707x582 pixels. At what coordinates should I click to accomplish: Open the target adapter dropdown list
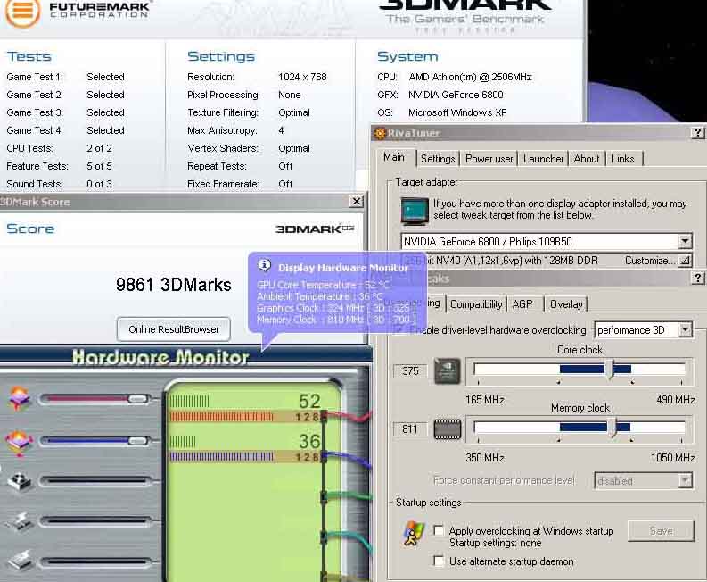[x=685, y=241]
